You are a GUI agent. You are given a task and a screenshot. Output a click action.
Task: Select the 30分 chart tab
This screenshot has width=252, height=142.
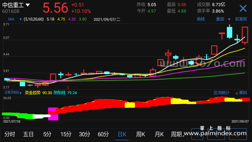84,134
